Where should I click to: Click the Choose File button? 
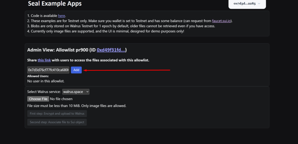[x=38, y=99]
